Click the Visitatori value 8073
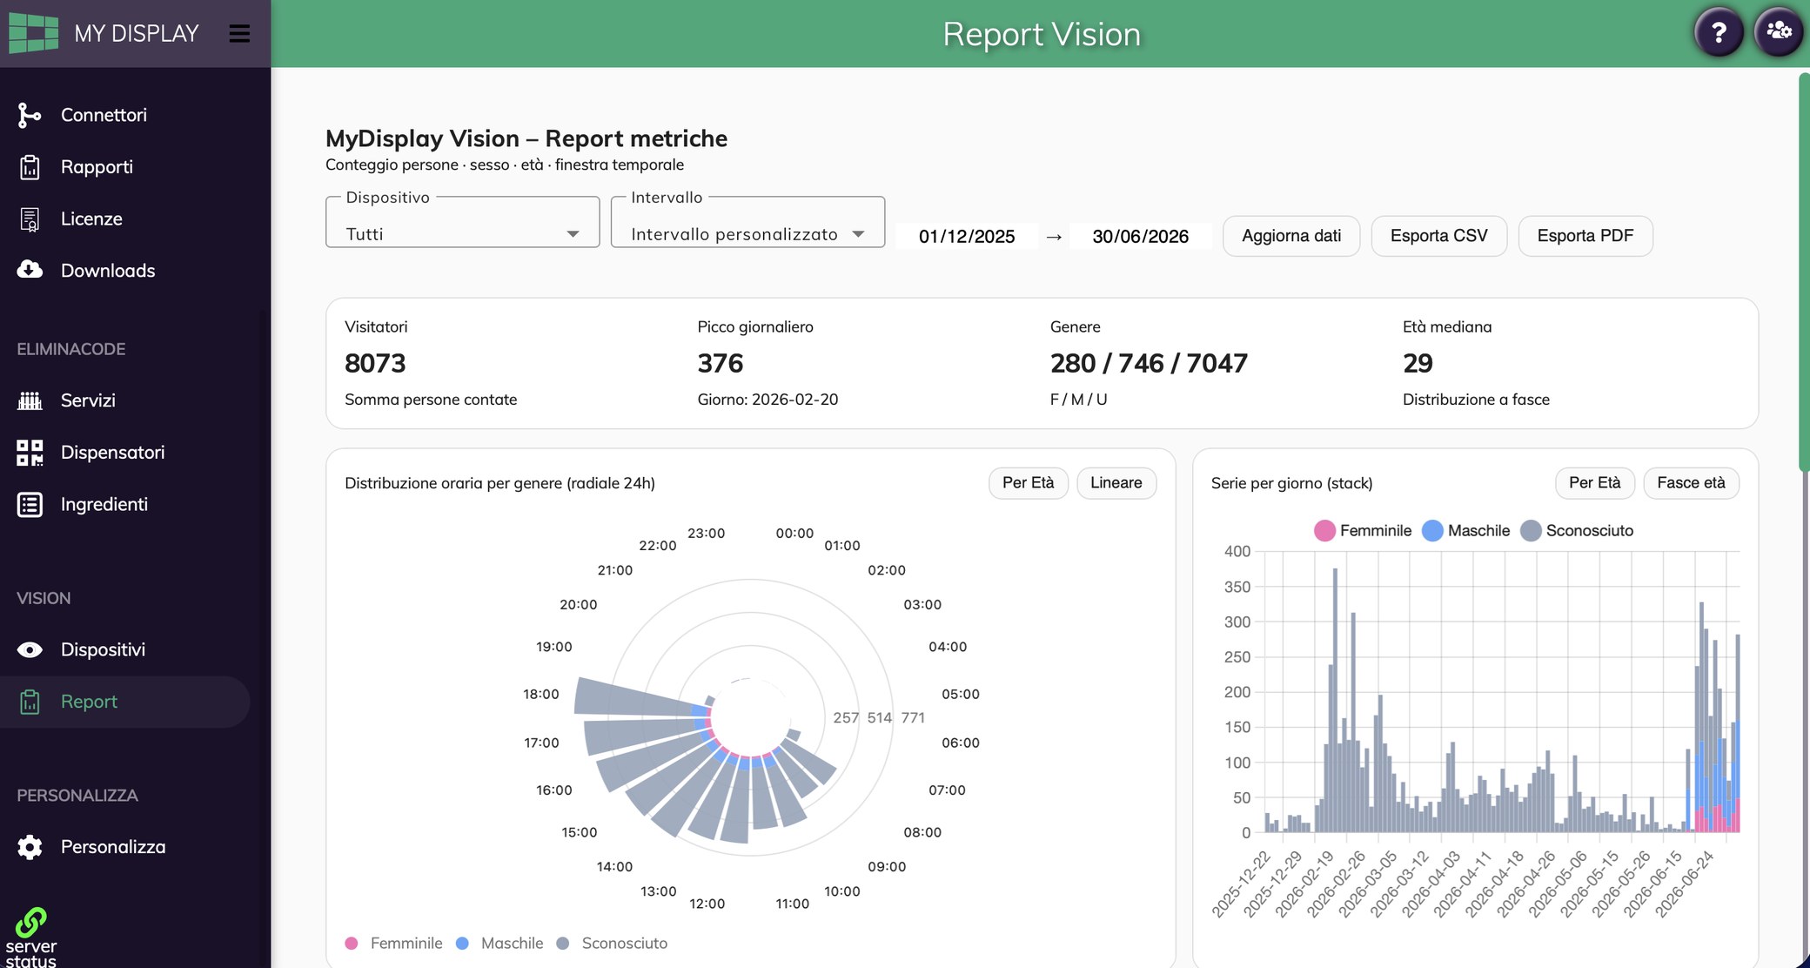Screen dimensions: 1810x968 [375, 364]
